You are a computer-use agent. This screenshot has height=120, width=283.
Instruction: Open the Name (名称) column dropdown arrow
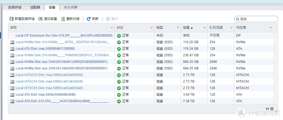coord(112,28)
